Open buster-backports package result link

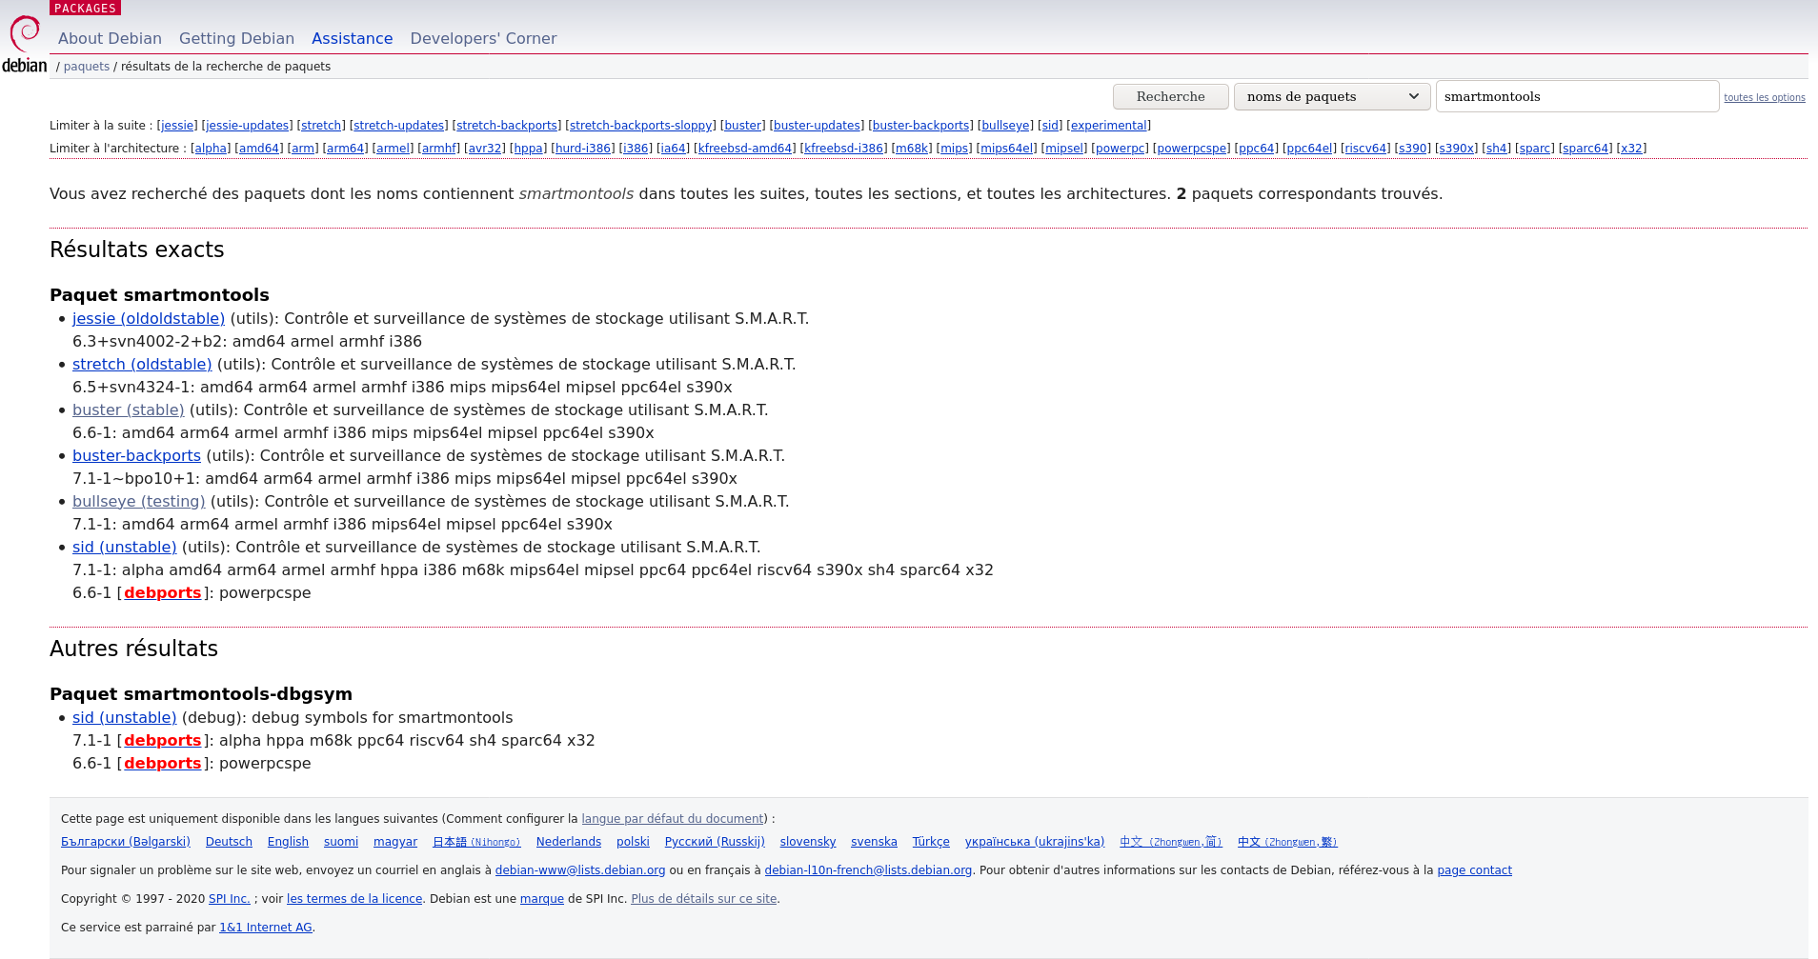pos(136,455)
